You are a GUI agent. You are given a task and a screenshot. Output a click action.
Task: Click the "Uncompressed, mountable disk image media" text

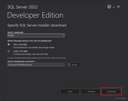coord(34,47)
